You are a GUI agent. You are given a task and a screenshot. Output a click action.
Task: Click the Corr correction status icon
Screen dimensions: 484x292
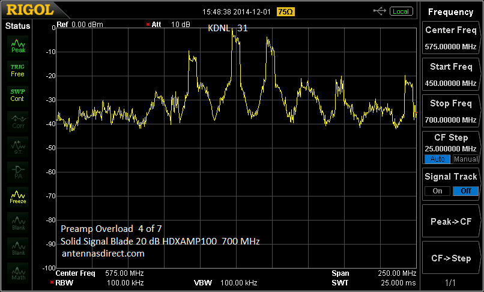(x=18, y=121)
